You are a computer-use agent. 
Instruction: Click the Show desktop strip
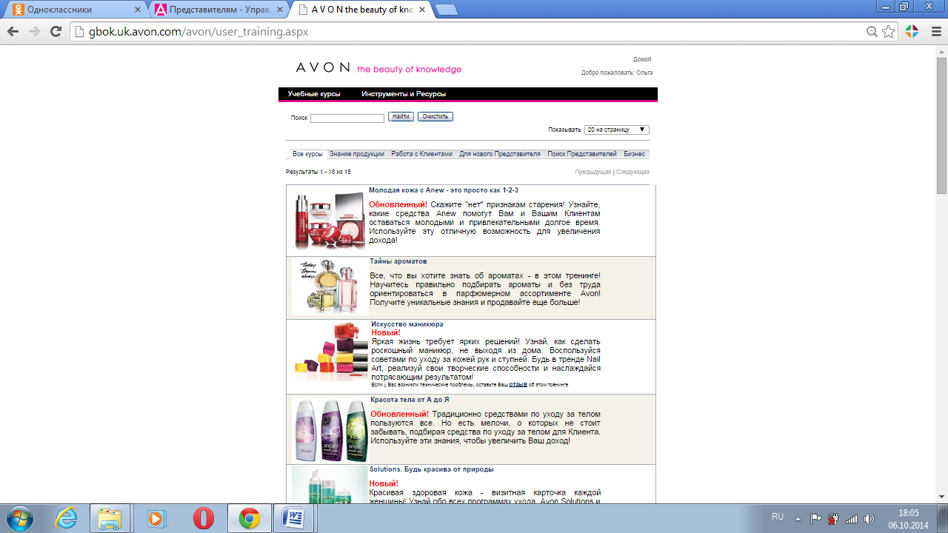click(x=943, y=518)
